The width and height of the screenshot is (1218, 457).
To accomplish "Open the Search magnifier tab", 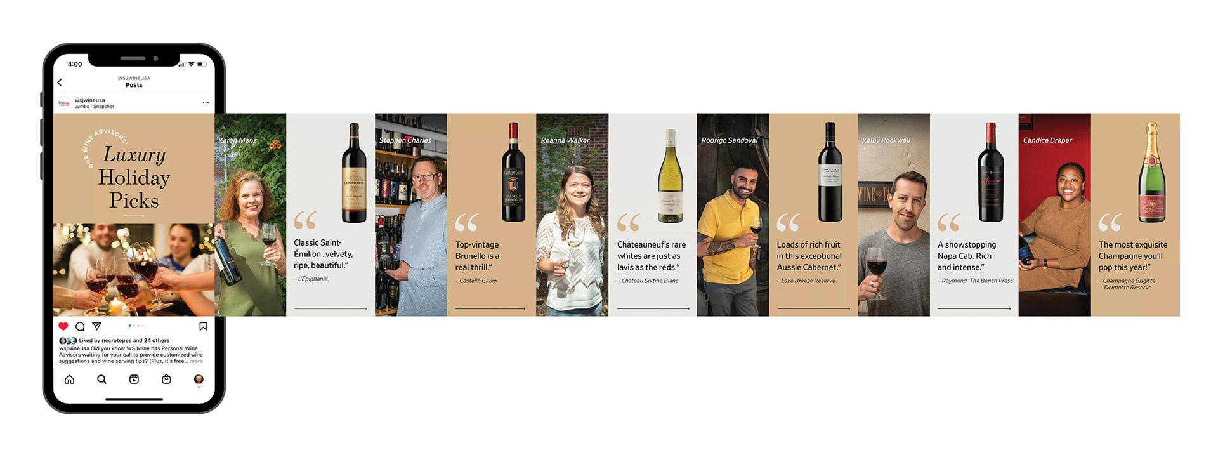I will point(101,379).
